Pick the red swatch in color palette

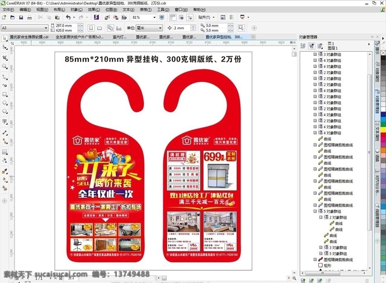coord(383,135)
